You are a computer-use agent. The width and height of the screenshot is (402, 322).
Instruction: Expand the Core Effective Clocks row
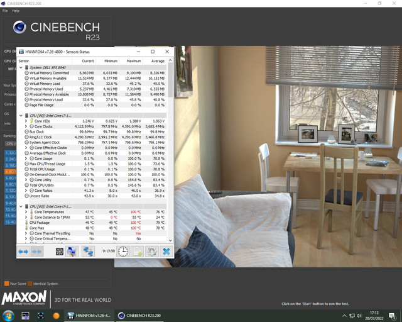pos(26,148)
